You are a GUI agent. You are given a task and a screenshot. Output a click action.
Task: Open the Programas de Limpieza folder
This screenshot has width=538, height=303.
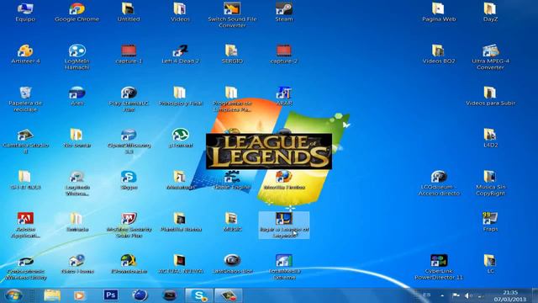232,99
